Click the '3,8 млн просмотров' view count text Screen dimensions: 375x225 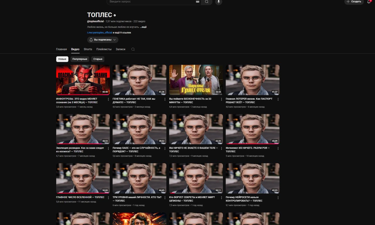(x=66, y=107)
